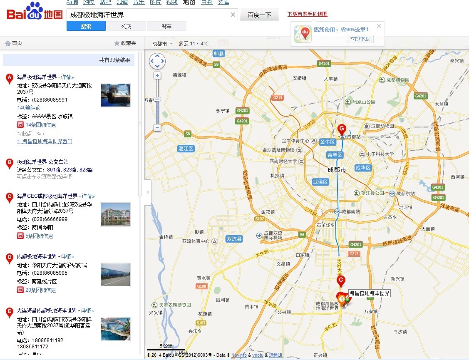Click the 地图 top navigation item
Screen dimensions: 469x360
tap(189, 2)
